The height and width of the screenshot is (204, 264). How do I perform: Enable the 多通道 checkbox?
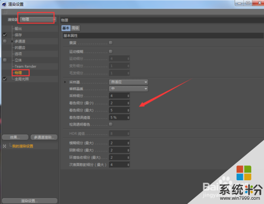(5, 41)
